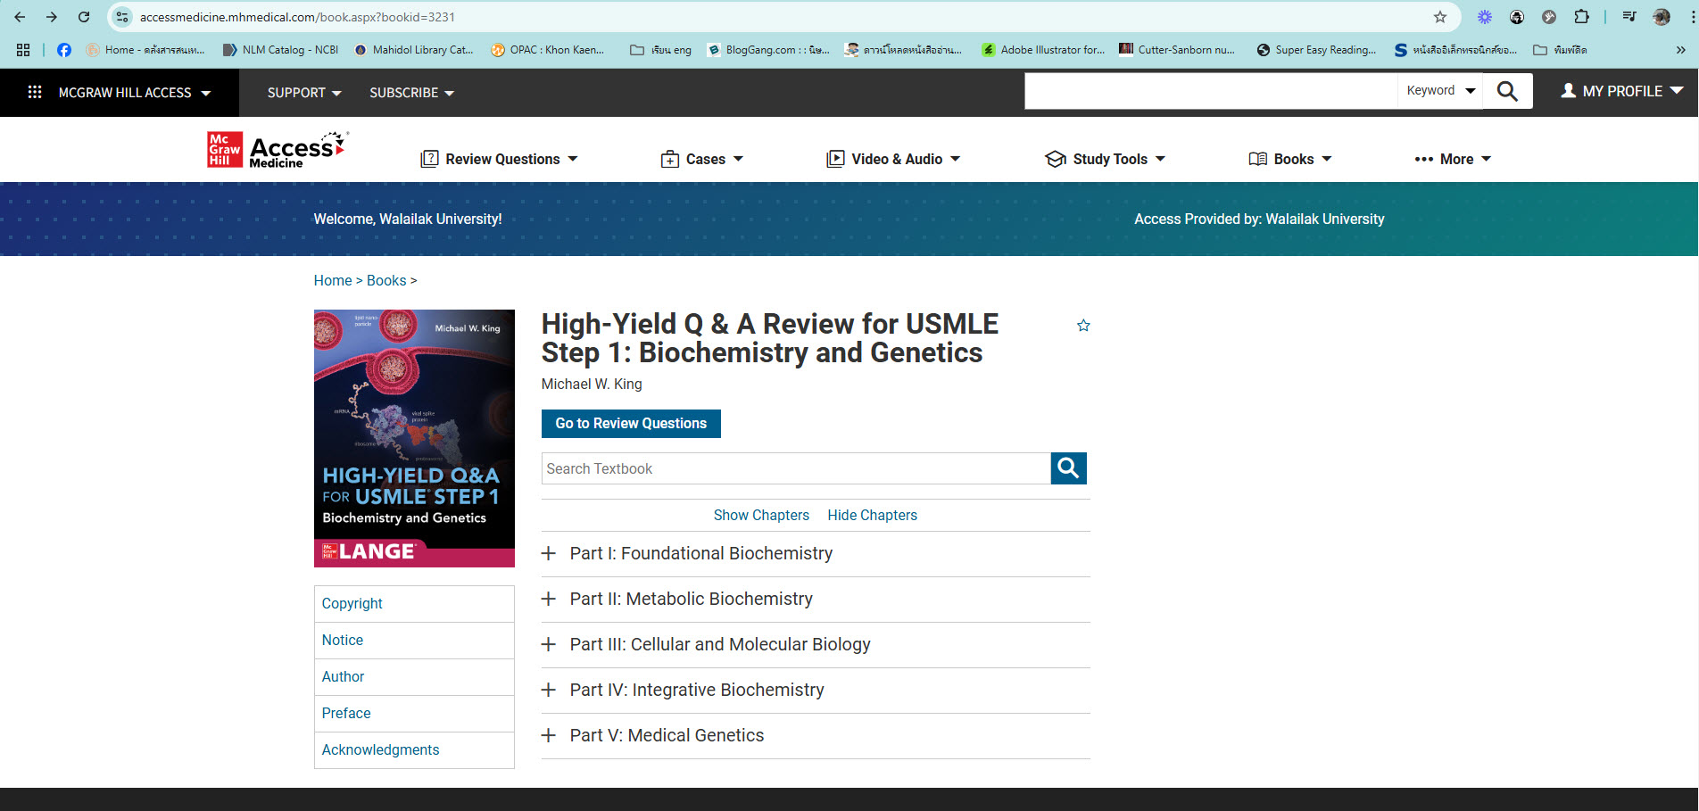Open the Video & Audio menu

click(893, 159)
